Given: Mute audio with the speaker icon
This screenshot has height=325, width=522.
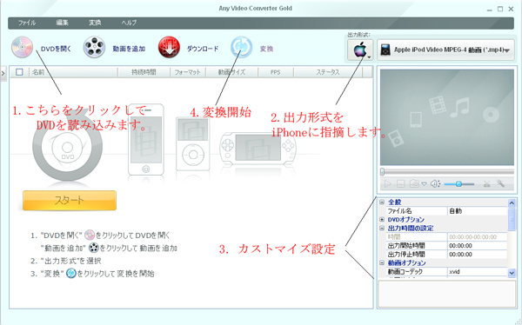Looking at the screenshot, I should 435,183.
